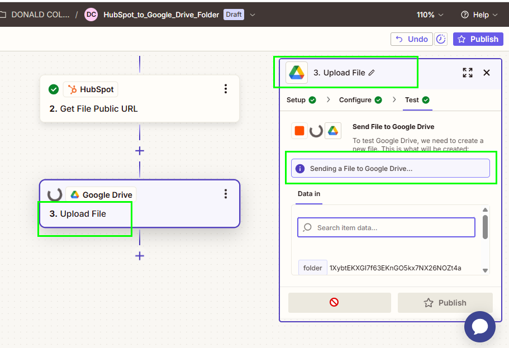Open the chat support bubble
Image resolution: width=509 pixels, height=348 pixels.
(480, 327)
